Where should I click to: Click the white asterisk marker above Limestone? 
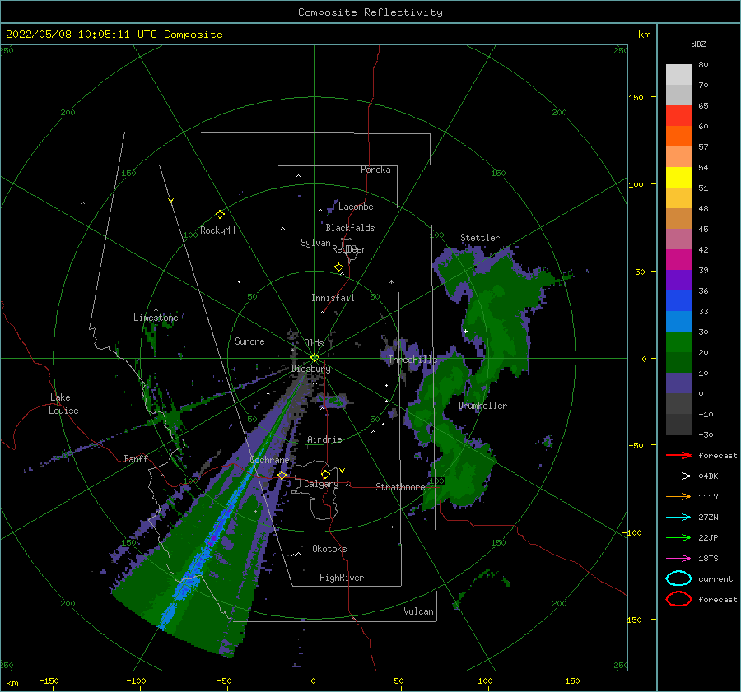tap(156, 310)
